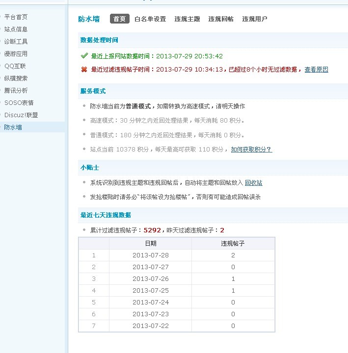
Task: Click the 最近七天违规数据 heading
Action: (106, 215)
